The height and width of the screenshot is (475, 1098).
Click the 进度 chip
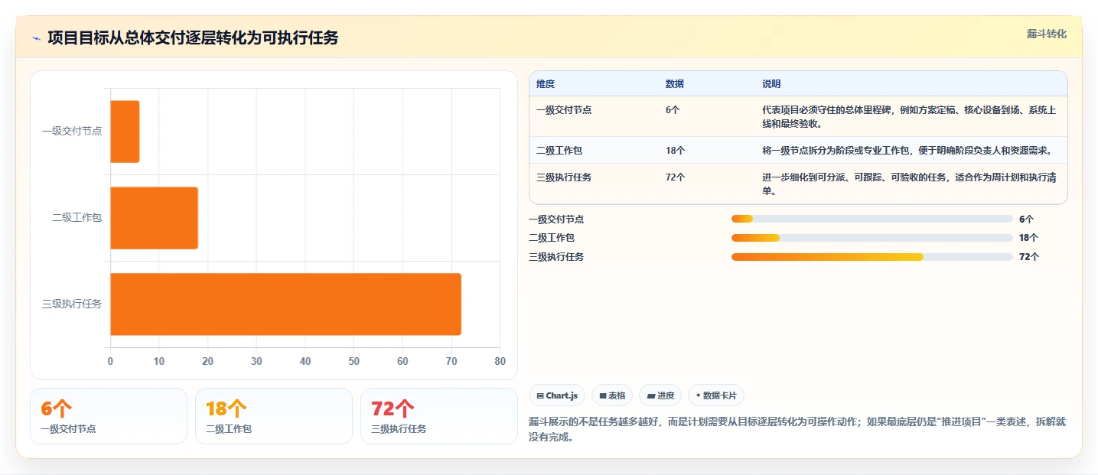tap(660, 395)
